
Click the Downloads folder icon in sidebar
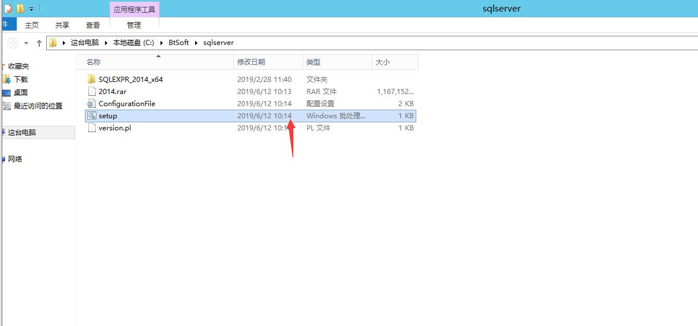[x=6, y=79]
